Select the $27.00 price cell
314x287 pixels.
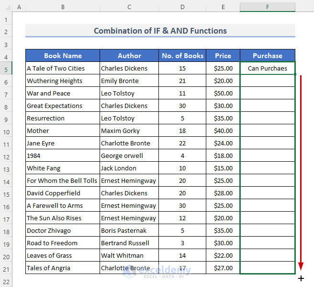223,267
